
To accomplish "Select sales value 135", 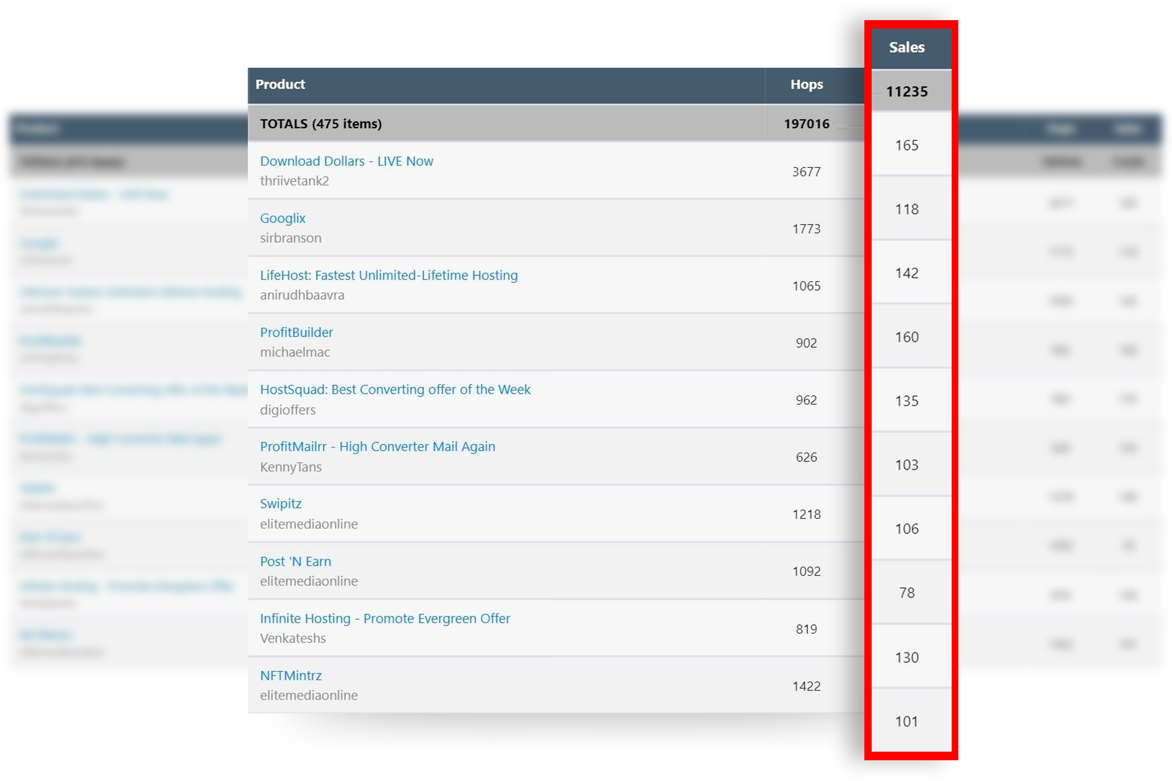I will [906, 401].
